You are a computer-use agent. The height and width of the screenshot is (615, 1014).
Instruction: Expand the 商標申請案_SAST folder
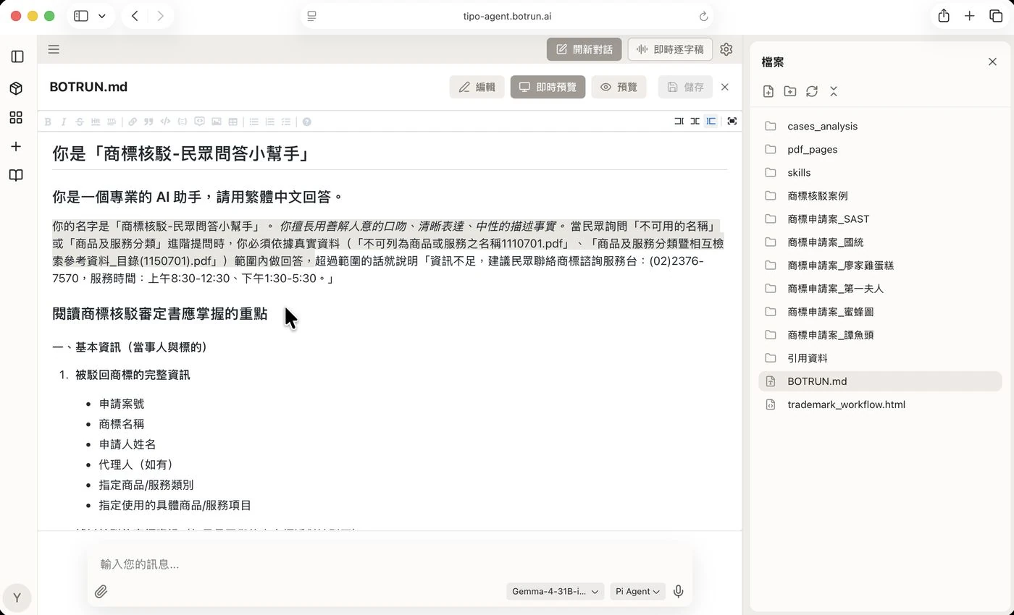880,219
